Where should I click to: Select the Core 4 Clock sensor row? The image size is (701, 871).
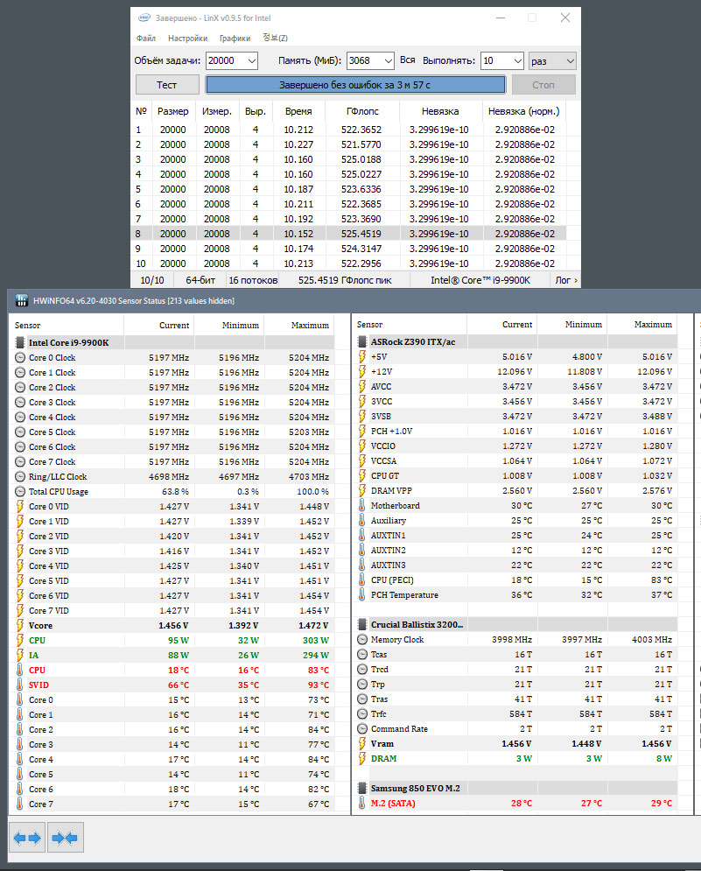point(173,418)
